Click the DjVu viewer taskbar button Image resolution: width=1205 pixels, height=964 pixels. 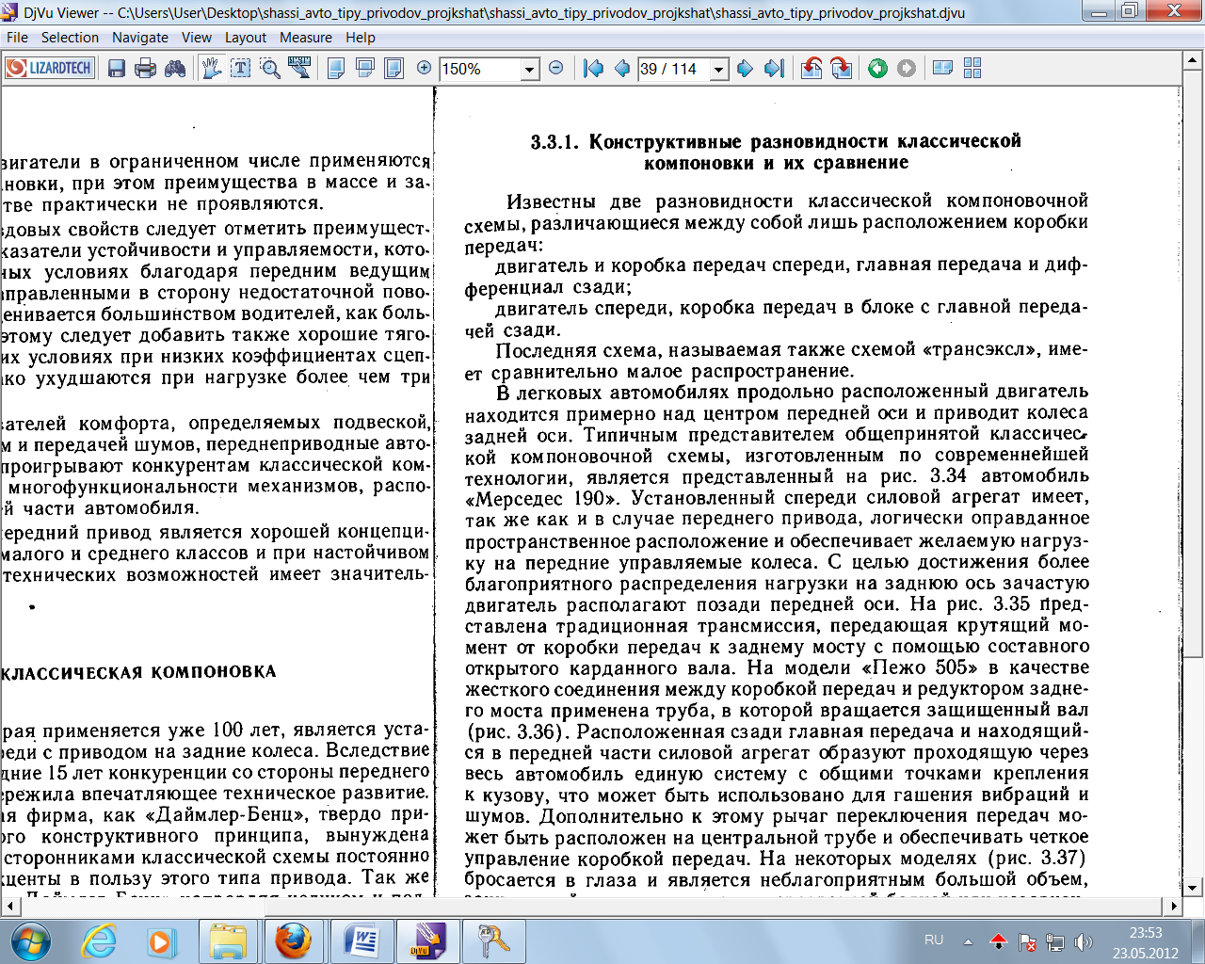click(x=426, y=940)
